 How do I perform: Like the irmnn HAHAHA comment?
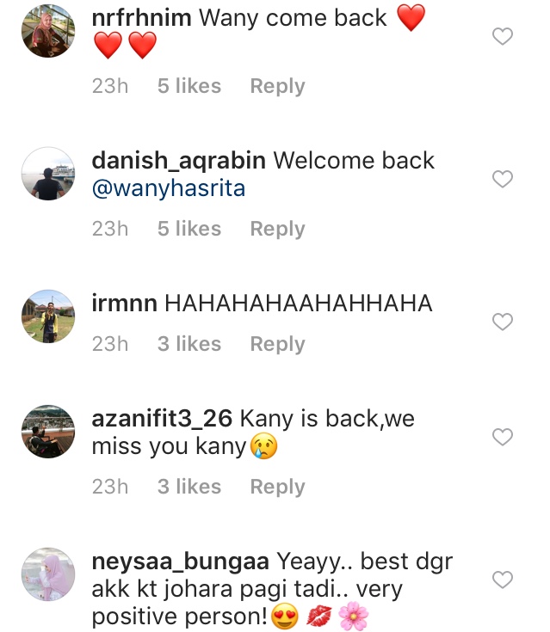(503, 322)
